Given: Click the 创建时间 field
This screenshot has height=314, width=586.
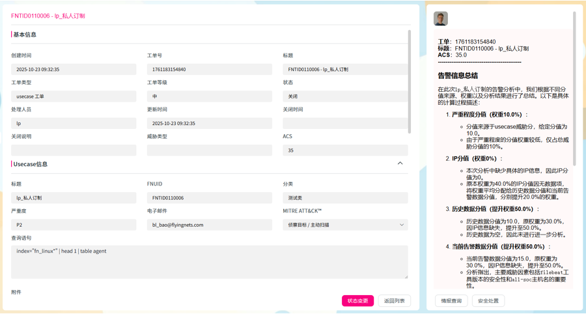Looking at the screenshot, I should [x=74, y=69].
